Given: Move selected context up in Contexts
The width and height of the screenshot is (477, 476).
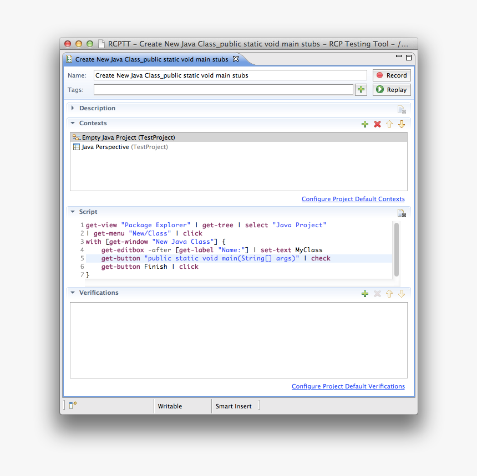Looking at the screenshot, I should click(389, 124).
